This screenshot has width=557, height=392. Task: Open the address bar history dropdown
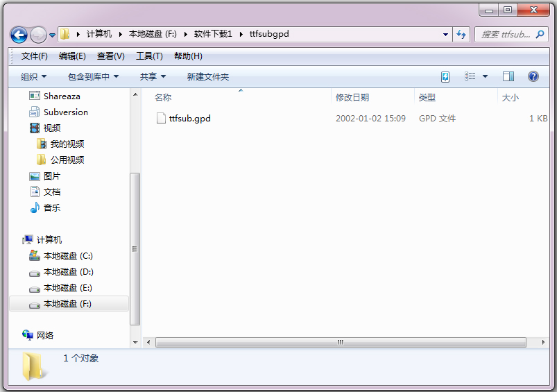point(445,35)
